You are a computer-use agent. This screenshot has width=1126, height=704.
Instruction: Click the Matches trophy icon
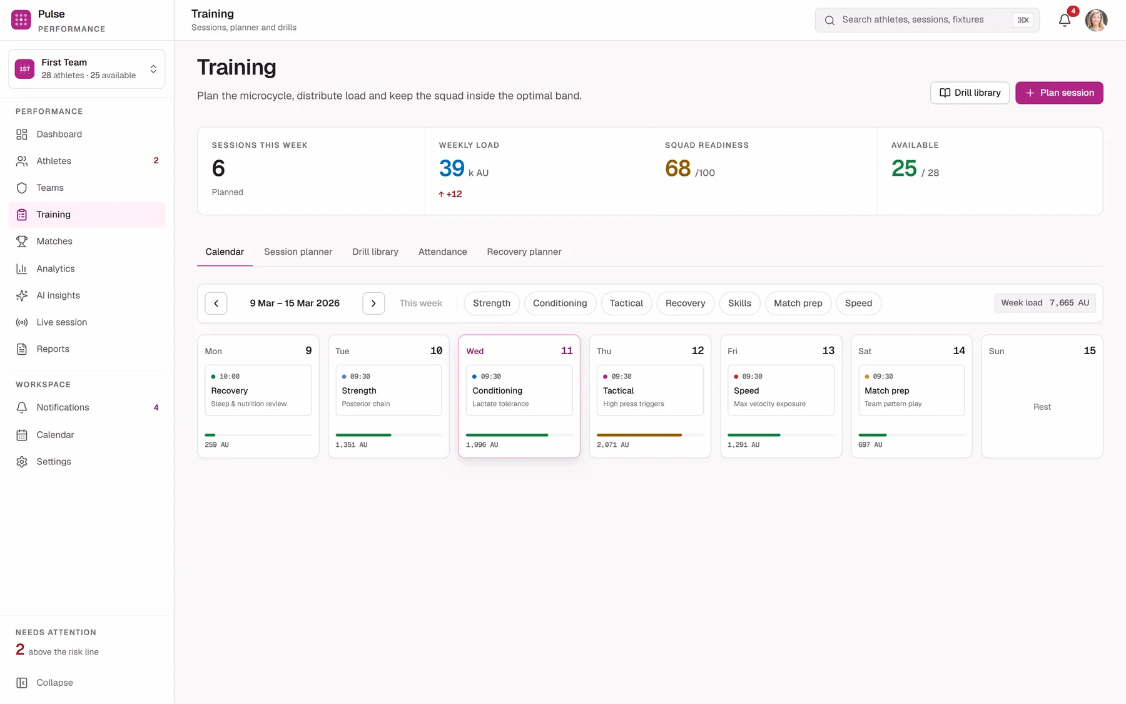(22, 242)
